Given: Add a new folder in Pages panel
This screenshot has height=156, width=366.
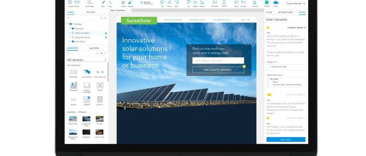Looking at the screenshot, I should pos(105,18).
